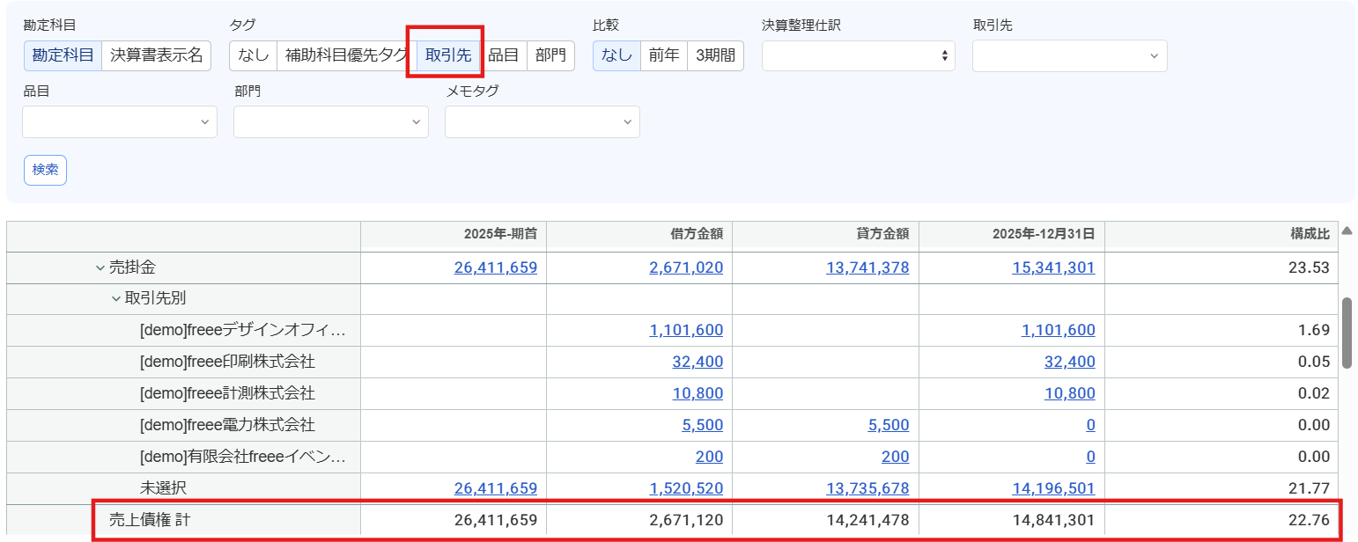Choose the なし tag option
The width and height of the screenshot is (1358, 542).
coord(253,55)
